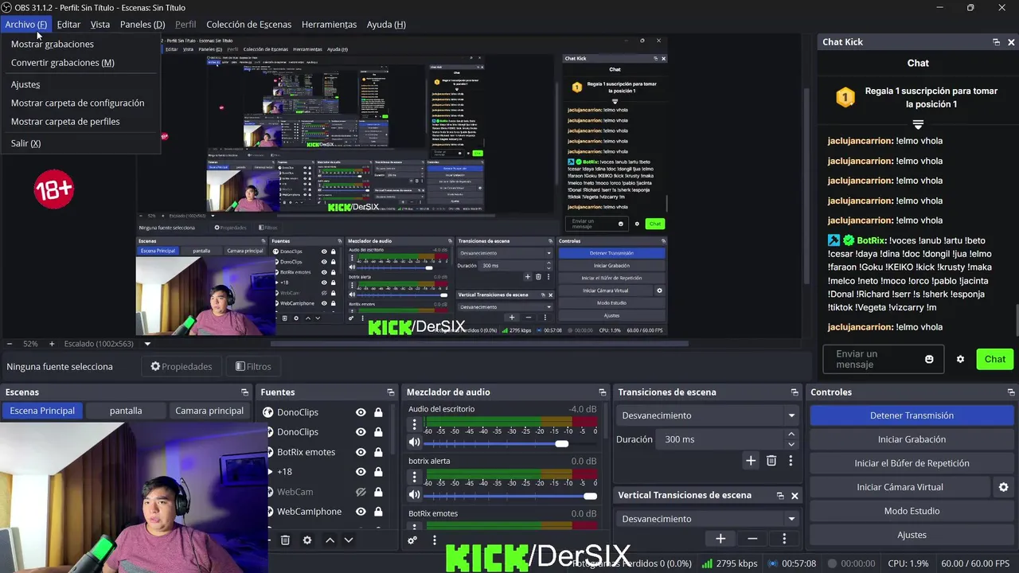This screenshot has height=573, width=1019.
Task: Click Detener Transmisión button
Action: [x=912, y=415]
